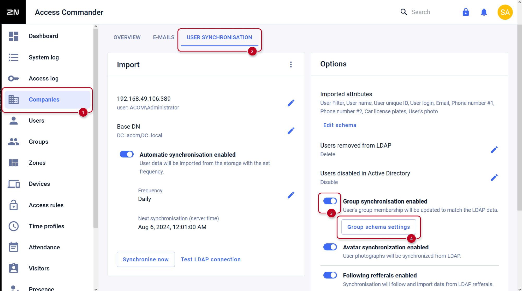Click the Zones layout icon
The image size is (522, 291).
tap(14, 163)
